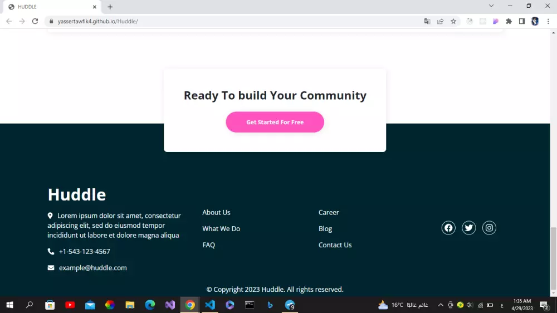Screen dimensions: 557x313
Task: Click the address bar URL field
Action: coord(234,21)
